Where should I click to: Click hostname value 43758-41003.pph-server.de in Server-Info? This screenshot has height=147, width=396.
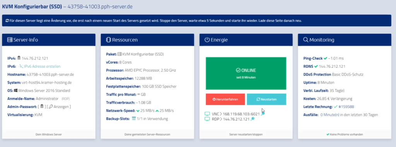pyautogui.click(x=50, y=74)
